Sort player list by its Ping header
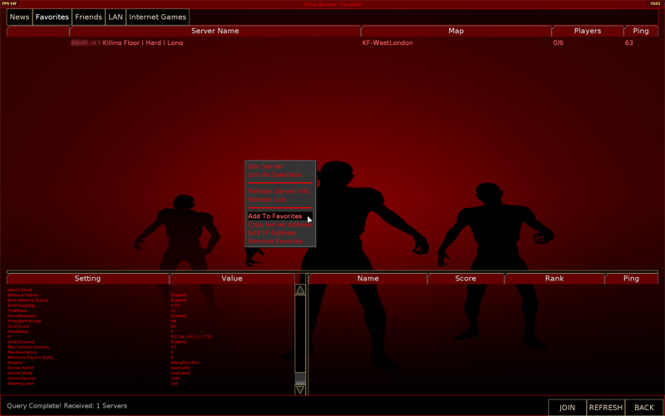Image resolution: width=665 pixels, height=416 pixels. tap(631, 279)
